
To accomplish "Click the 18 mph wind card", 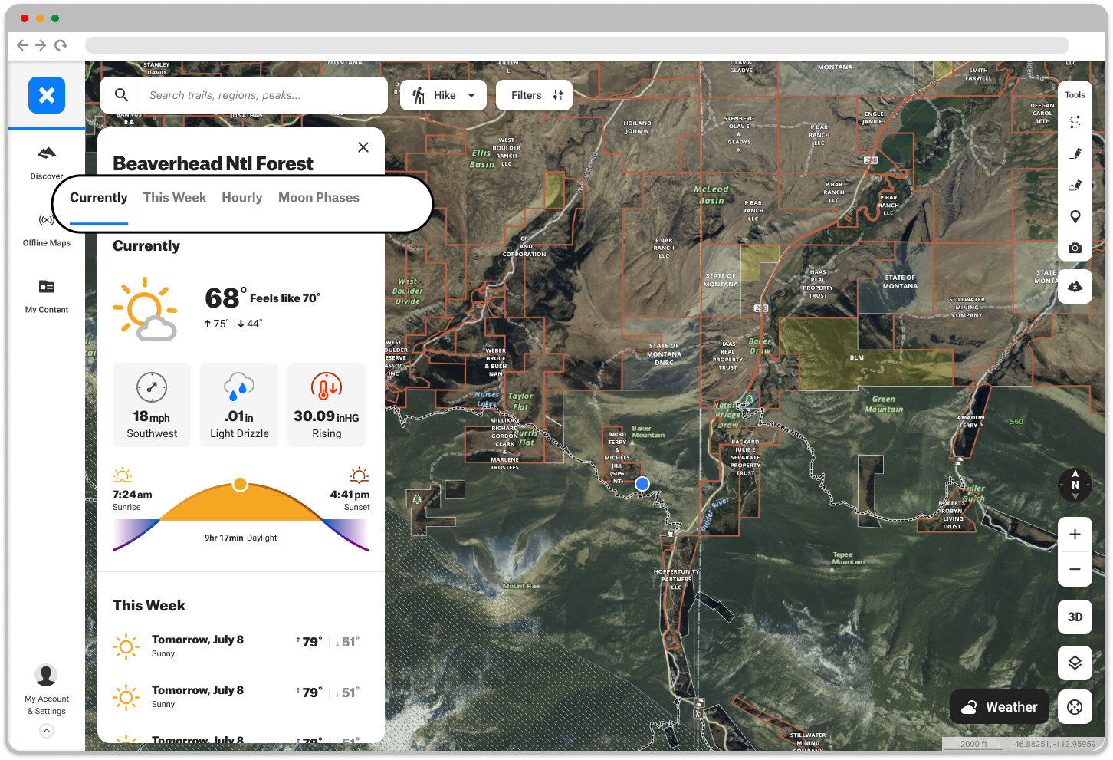I will pos(152,405).
